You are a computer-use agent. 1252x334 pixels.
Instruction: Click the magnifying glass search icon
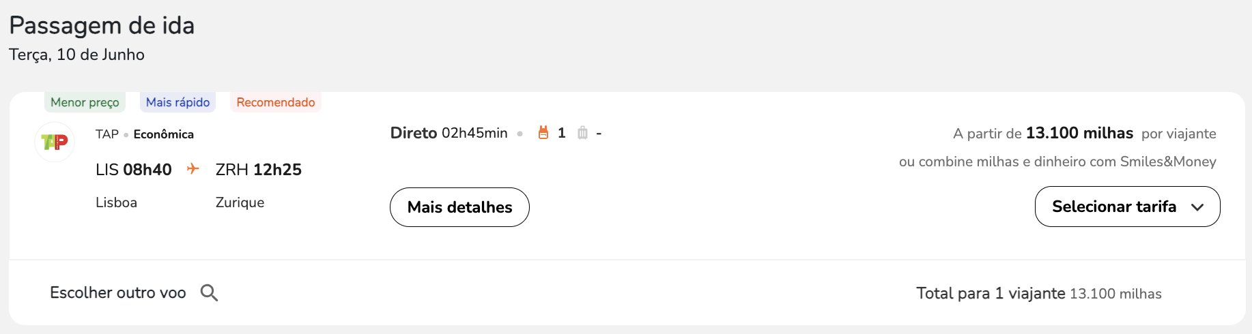209,293
